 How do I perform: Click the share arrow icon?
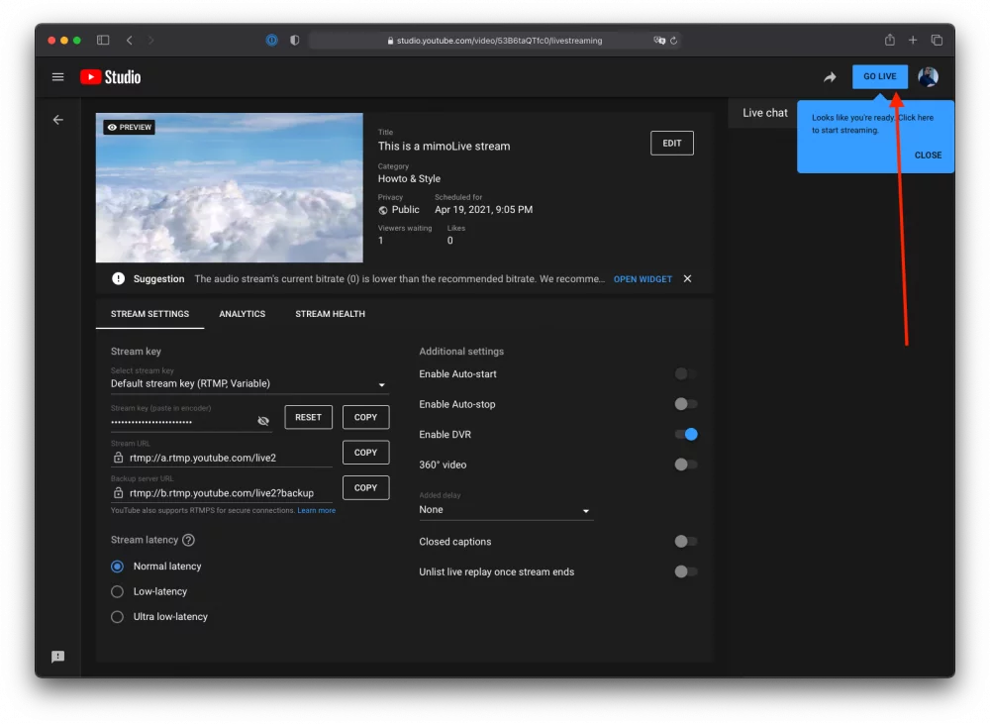830,77
